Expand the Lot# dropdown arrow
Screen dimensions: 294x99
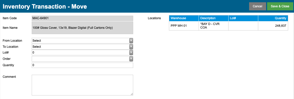coord(131,53)
